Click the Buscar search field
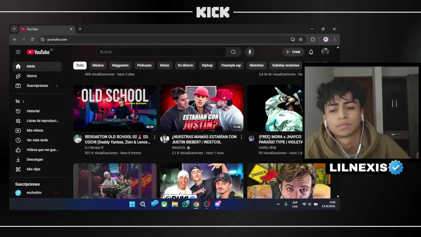Viewport: 421px width, 237px height. pyautogui.click(x=161, y=52)
